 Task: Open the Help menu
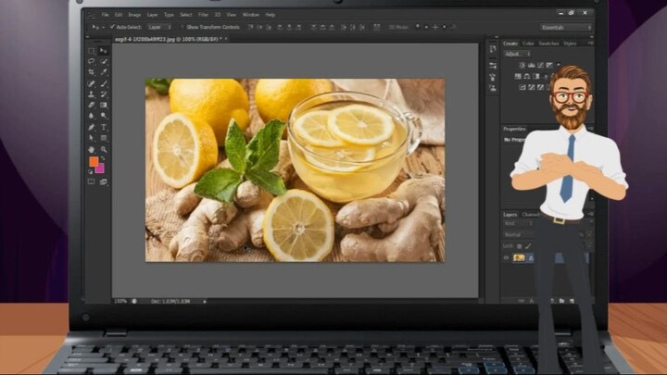(x=271, y=15)
